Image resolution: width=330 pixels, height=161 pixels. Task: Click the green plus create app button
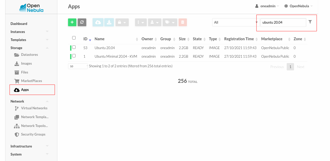coord(72,22)
